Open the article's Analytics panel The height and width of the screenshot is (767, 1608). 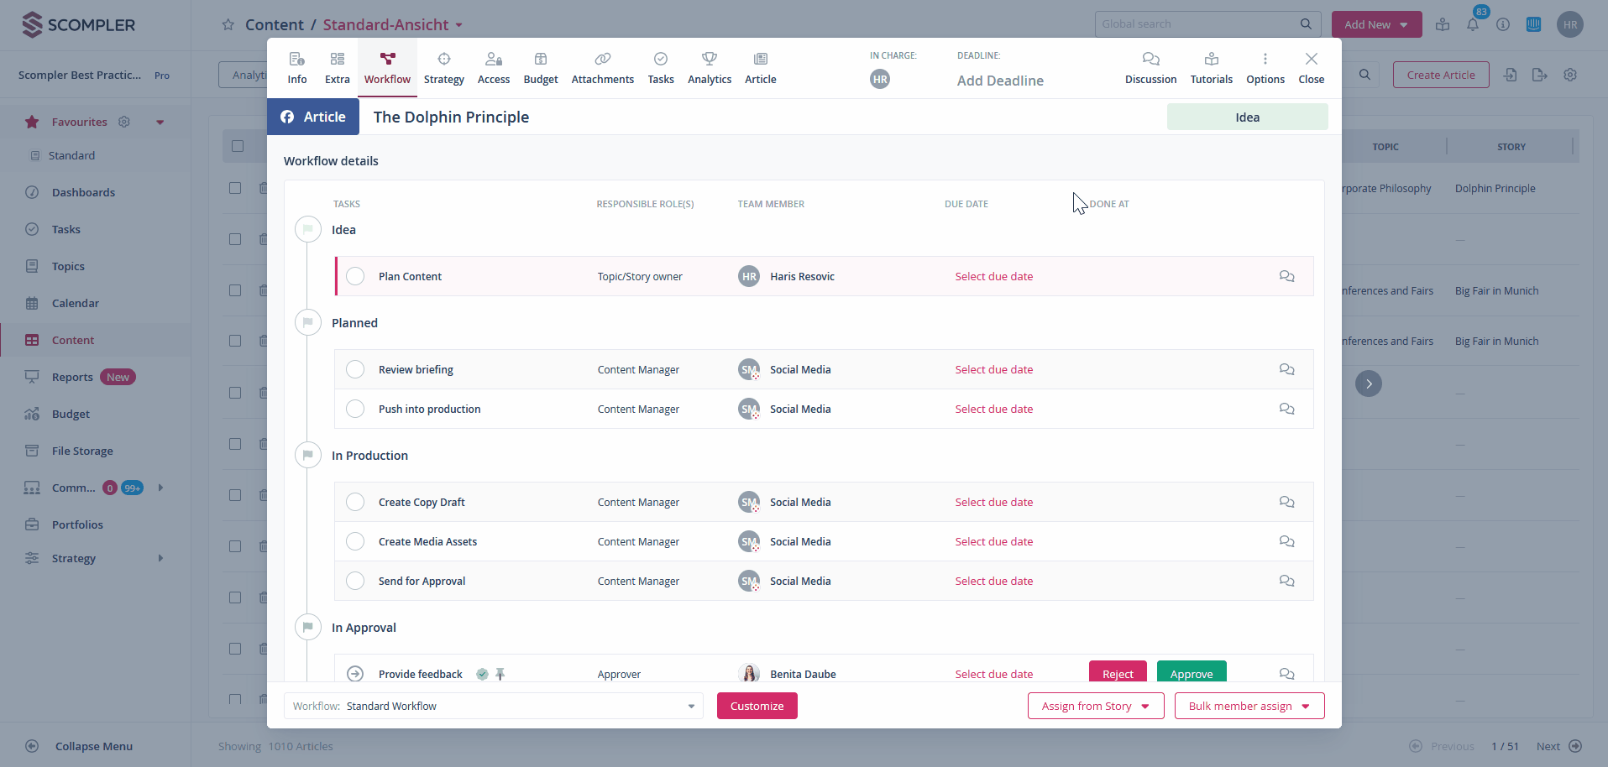click(x=709, y=67)
